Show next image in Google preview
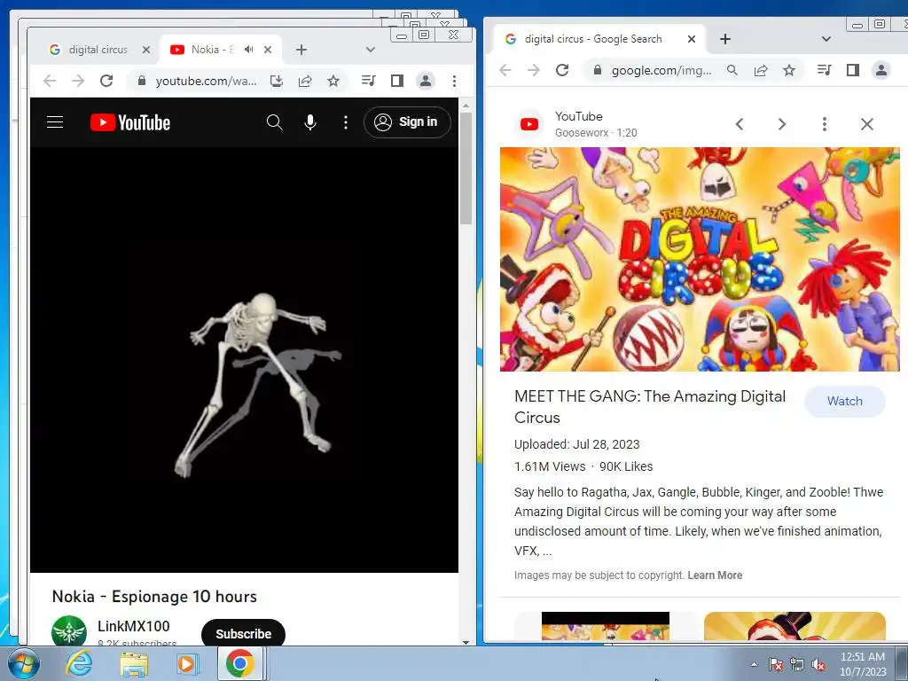 [x=782, y=124]
